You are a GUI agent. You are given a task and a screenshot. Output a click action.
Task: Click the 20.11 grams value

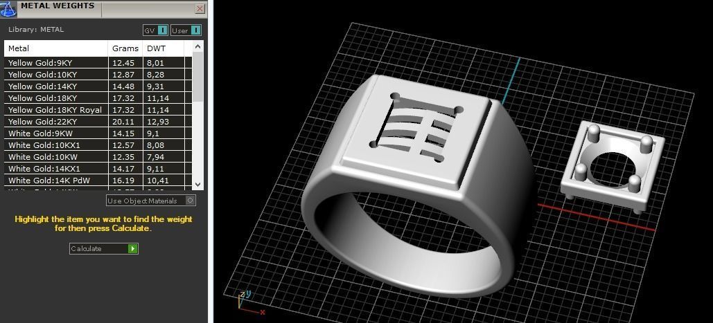click(x=123, y=122)
